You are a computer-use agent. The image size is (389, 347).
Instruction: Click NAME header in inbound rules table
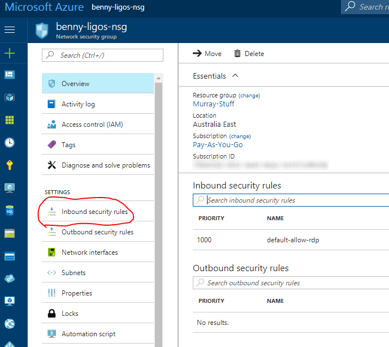275,218
